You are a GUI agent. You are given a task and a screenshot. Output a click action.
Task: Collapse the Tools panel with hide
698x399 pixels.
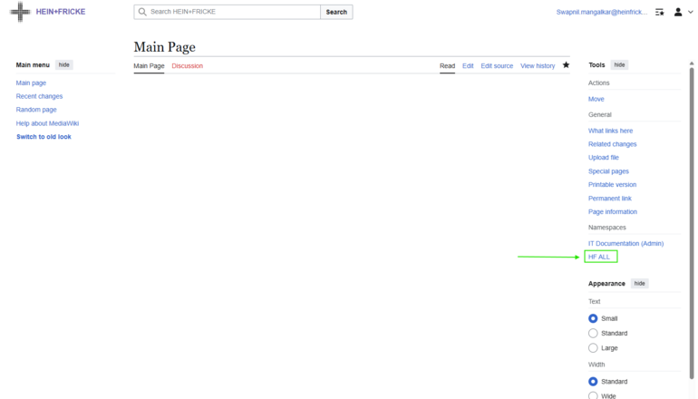[x=618, y=65]
